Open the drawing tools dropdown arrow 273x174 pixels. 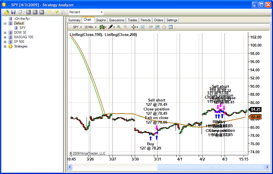coord(114,27)
